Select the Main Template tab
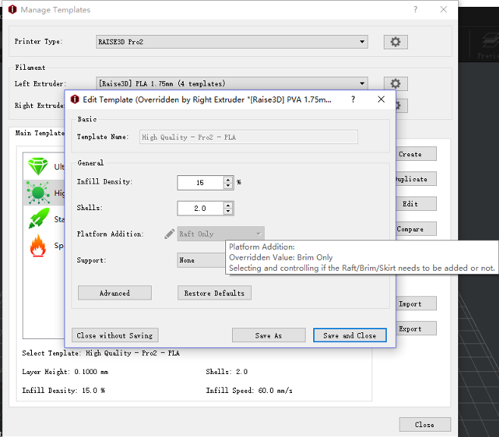 [x=39, y=133]
